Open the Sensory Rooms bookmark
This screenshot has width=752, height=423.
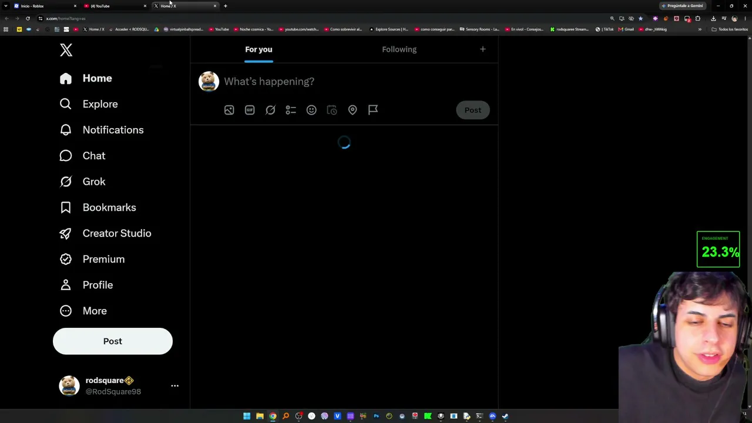pyautogui.click(x=479, y=29)
